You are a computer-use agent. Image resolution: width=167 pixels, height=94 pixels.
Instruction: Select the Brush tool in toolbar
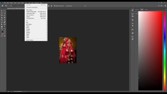pyautogui.click(x=5, y=15)
